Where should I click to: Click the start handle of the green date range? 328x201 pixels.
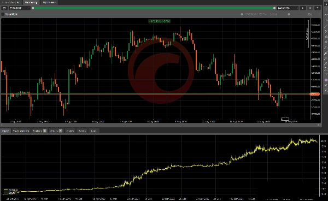(33, 8)
